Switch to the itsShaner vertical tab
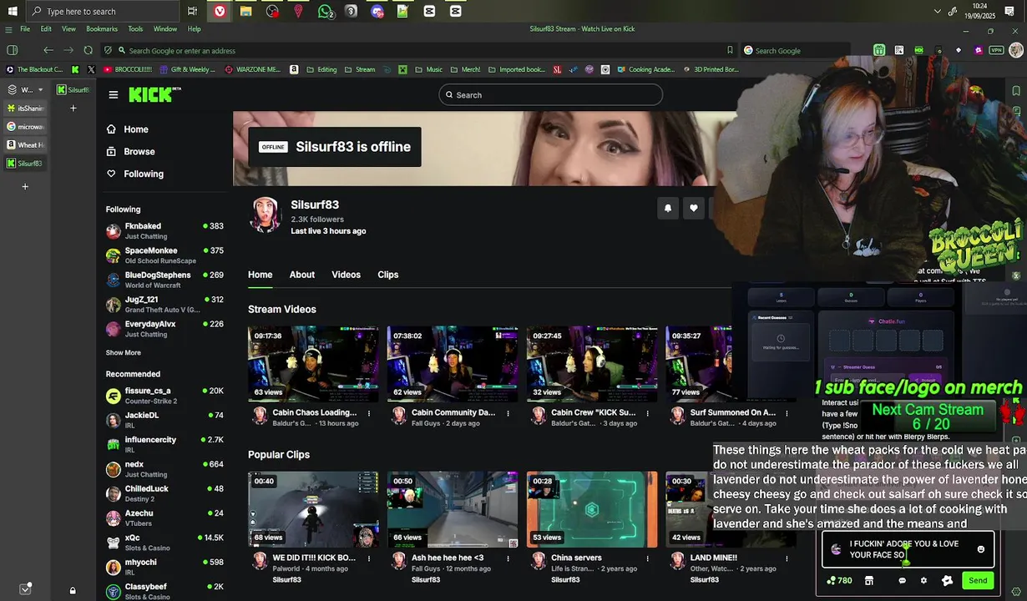The width and height of the screenshot is (1027, 601). click(x=25, y=108)
